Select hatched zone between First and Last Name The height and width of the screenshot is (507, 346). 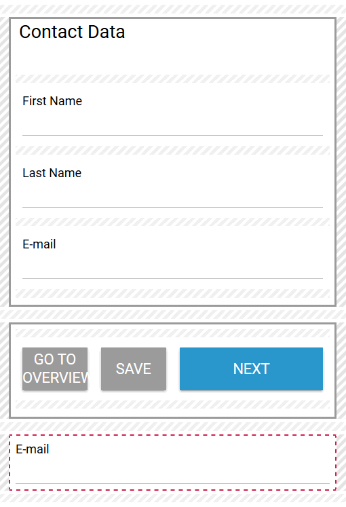(x=172, y=151)
